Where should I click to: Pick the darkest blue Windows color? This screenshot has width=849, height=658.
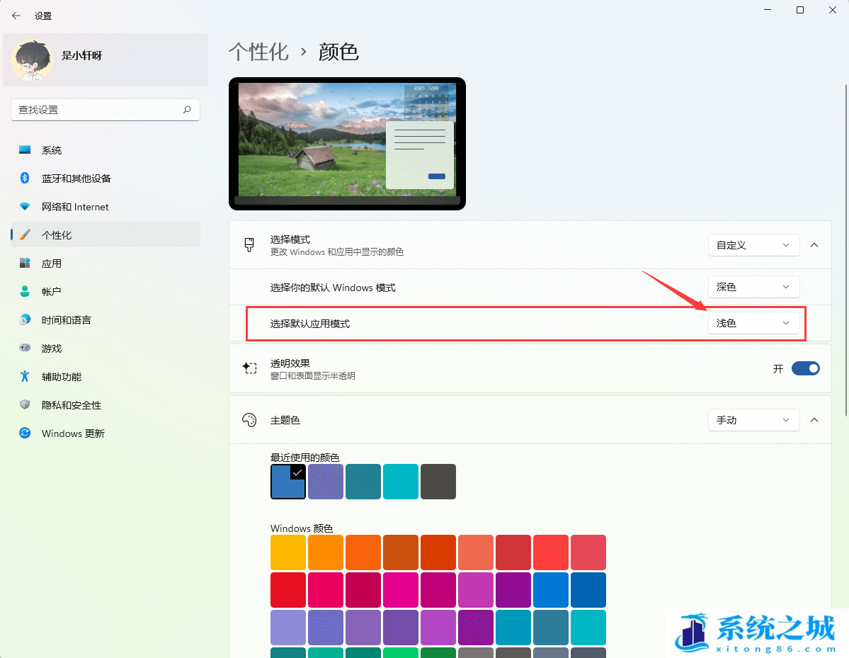click(x=588, y=590)
